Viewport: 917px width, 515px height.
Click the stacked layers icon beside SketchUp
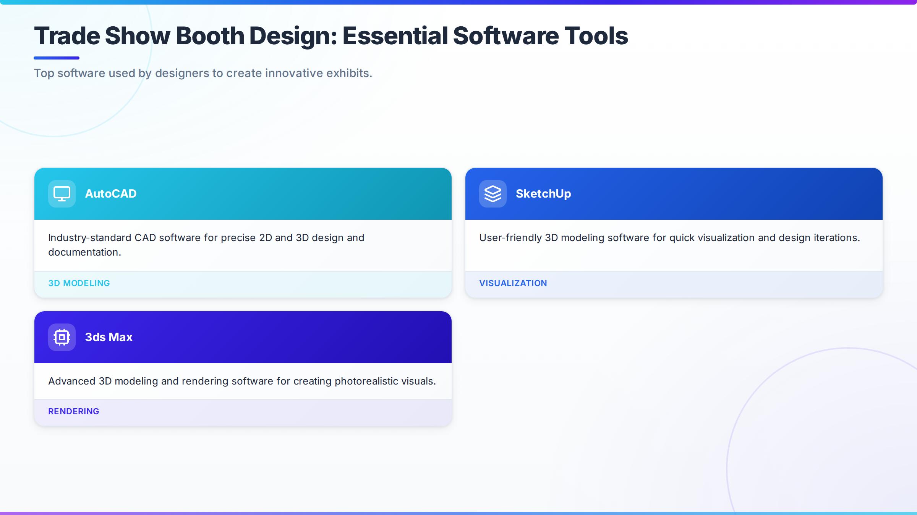pos(493,194)
